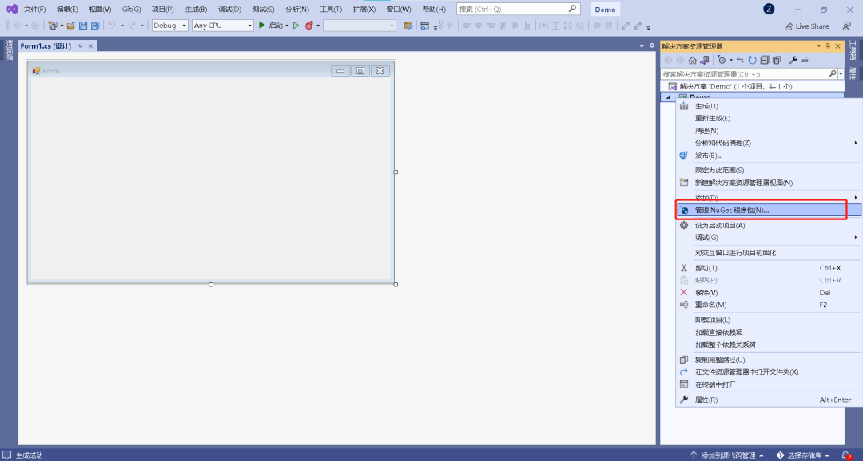The height and width of the screenshot is (461, 863).
Task: Collapse the Demo project tree node
Action: 668,97
